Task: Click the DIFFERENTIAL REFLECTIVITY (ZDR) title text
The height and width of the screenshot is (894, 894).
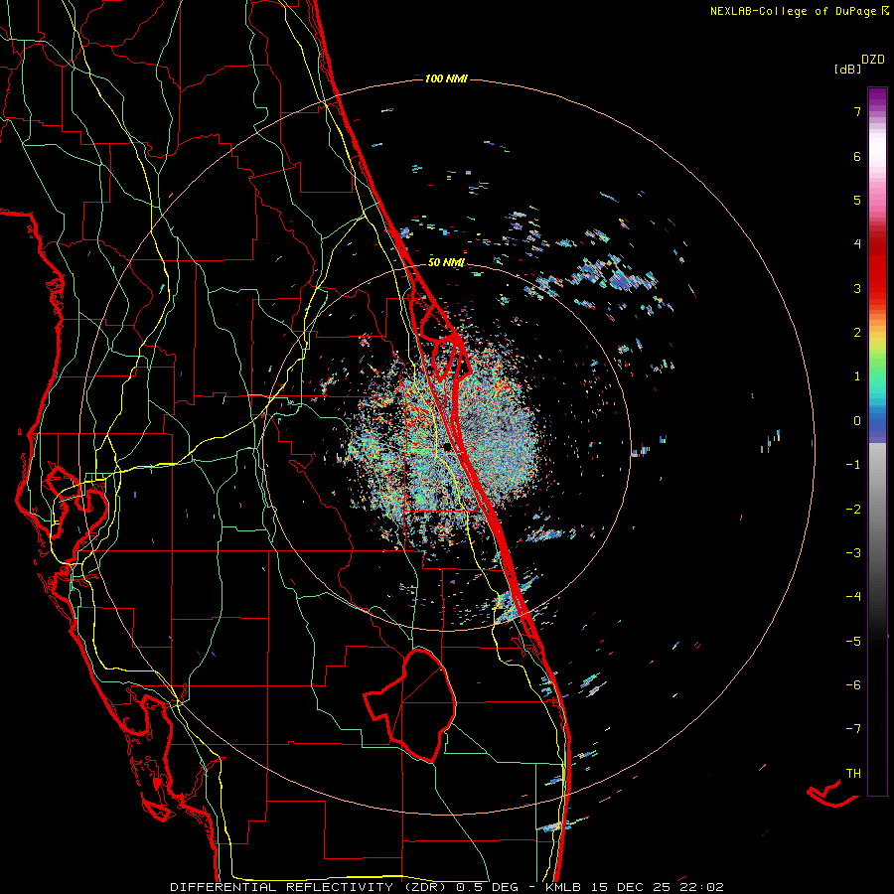Action: pos(311,887)
